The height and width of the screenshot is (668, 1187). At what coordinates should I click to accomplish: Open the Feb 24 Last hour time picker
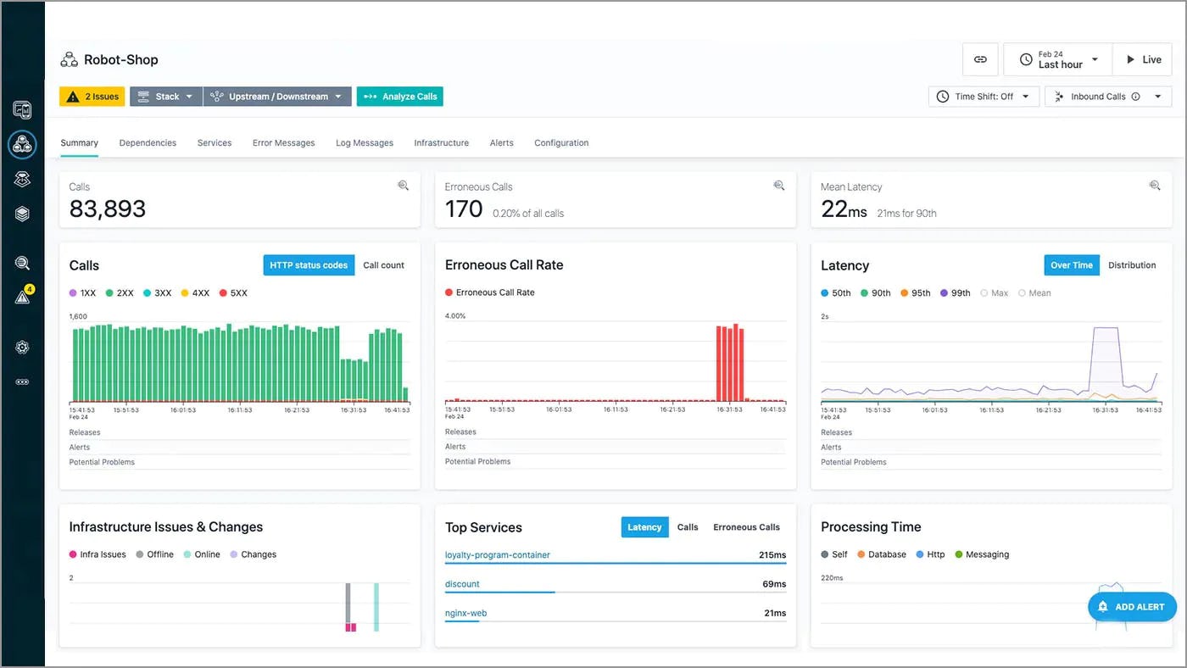coord(1057,58)
